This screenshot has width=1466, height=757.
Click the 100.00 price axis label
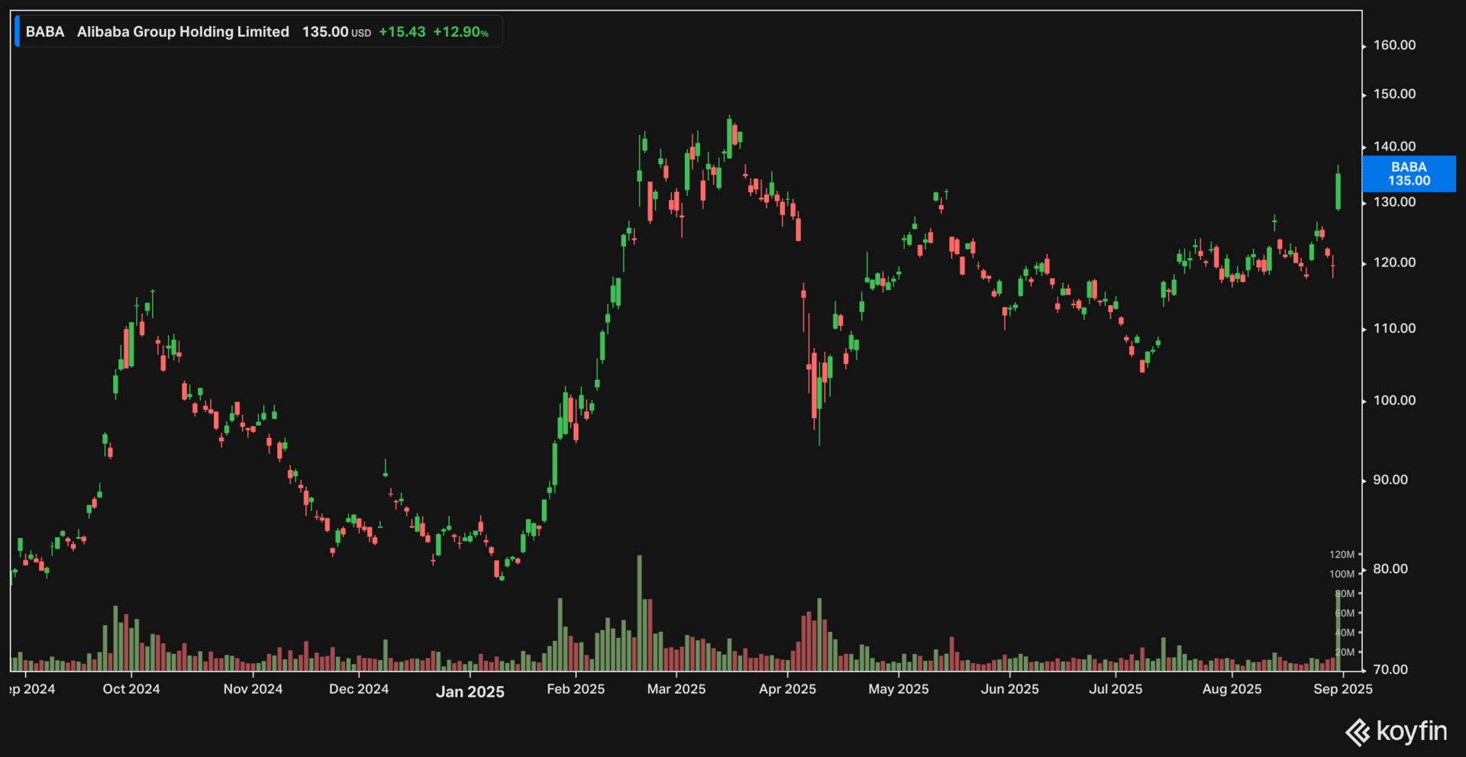point(1394,401)
